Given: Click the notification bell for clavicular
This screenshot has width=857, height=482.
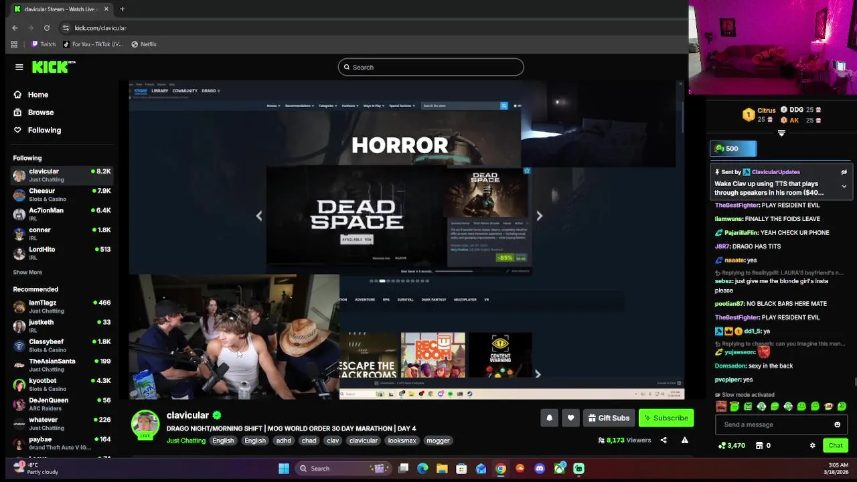Looking at the screenshot, I should point(549,418).
